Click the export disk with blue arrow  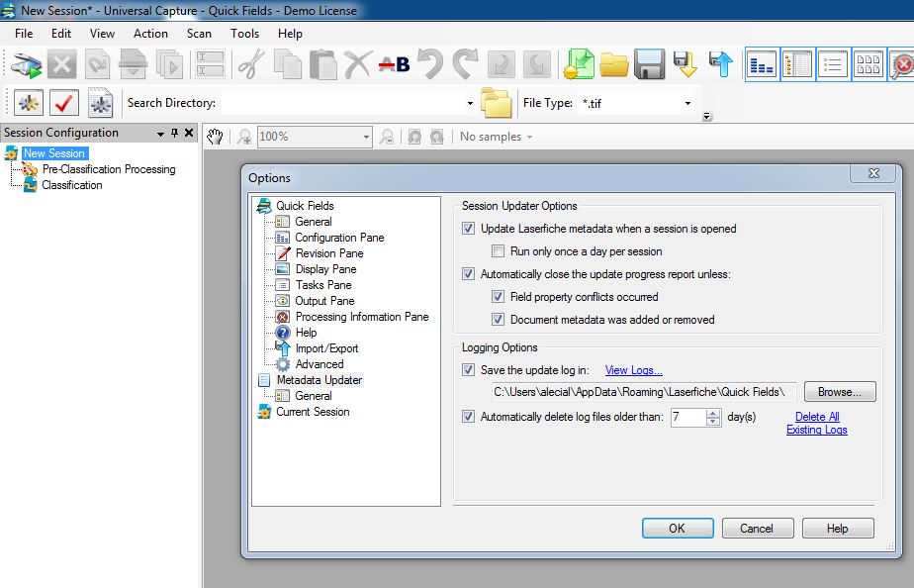click(x=720, y=64)
